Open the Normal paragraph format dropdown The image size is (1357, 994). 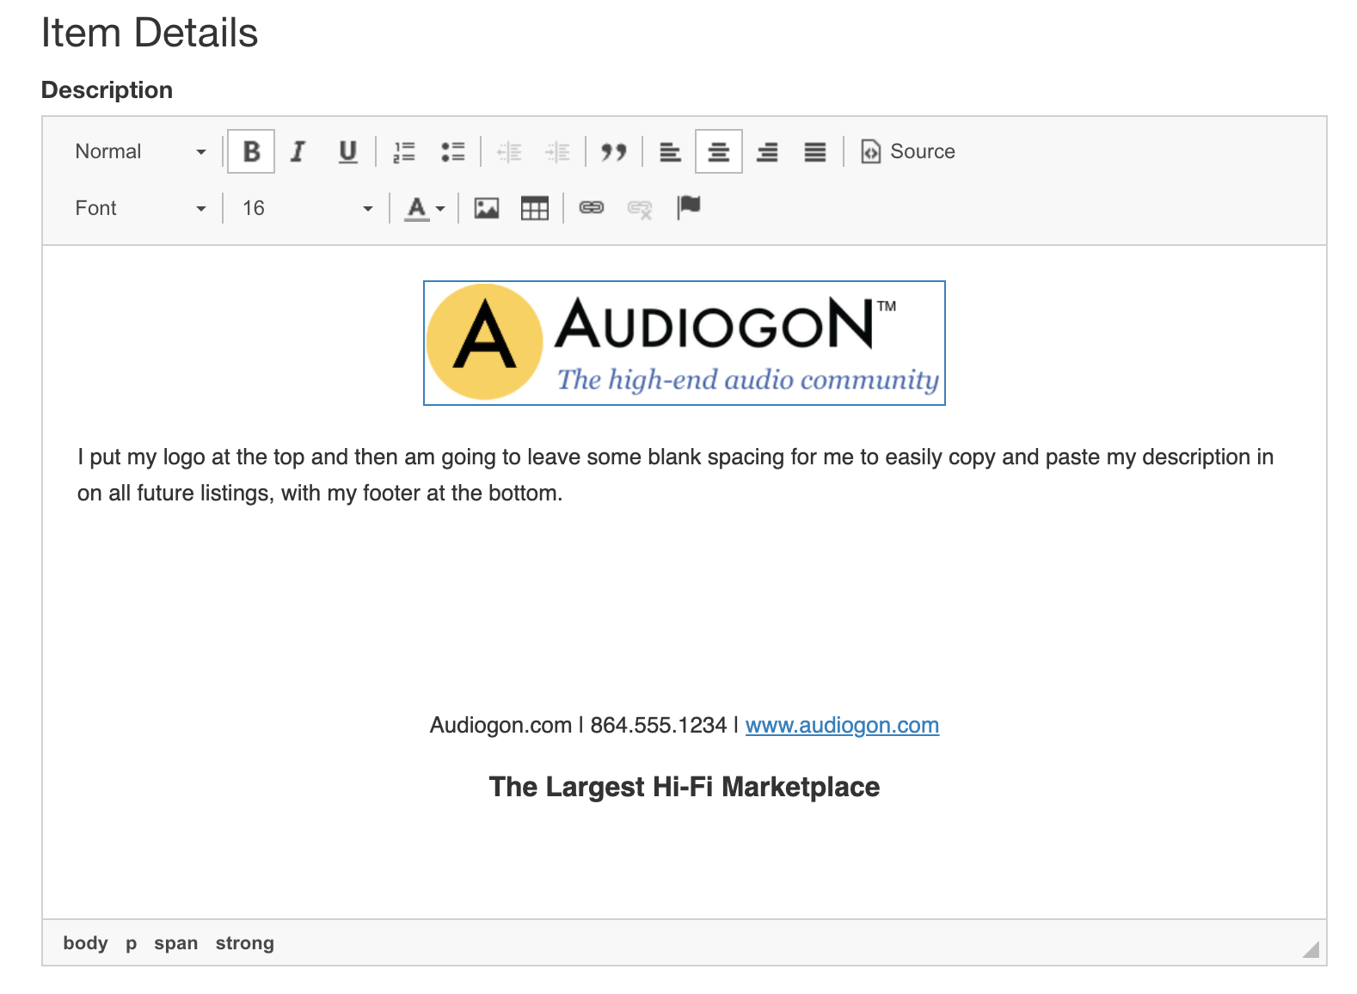point(140,151)
